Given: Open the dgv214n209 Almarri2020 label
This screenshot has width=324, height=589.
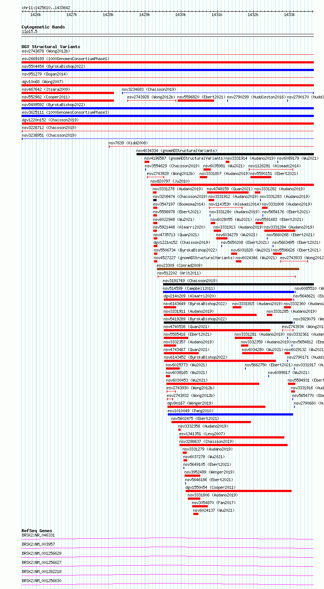Looking at the screenshot, I should 190,296.
